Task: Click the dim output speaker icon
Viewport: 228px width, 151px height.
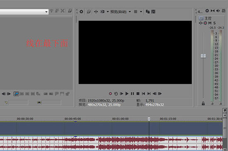Action: click(x=218, y=11)
